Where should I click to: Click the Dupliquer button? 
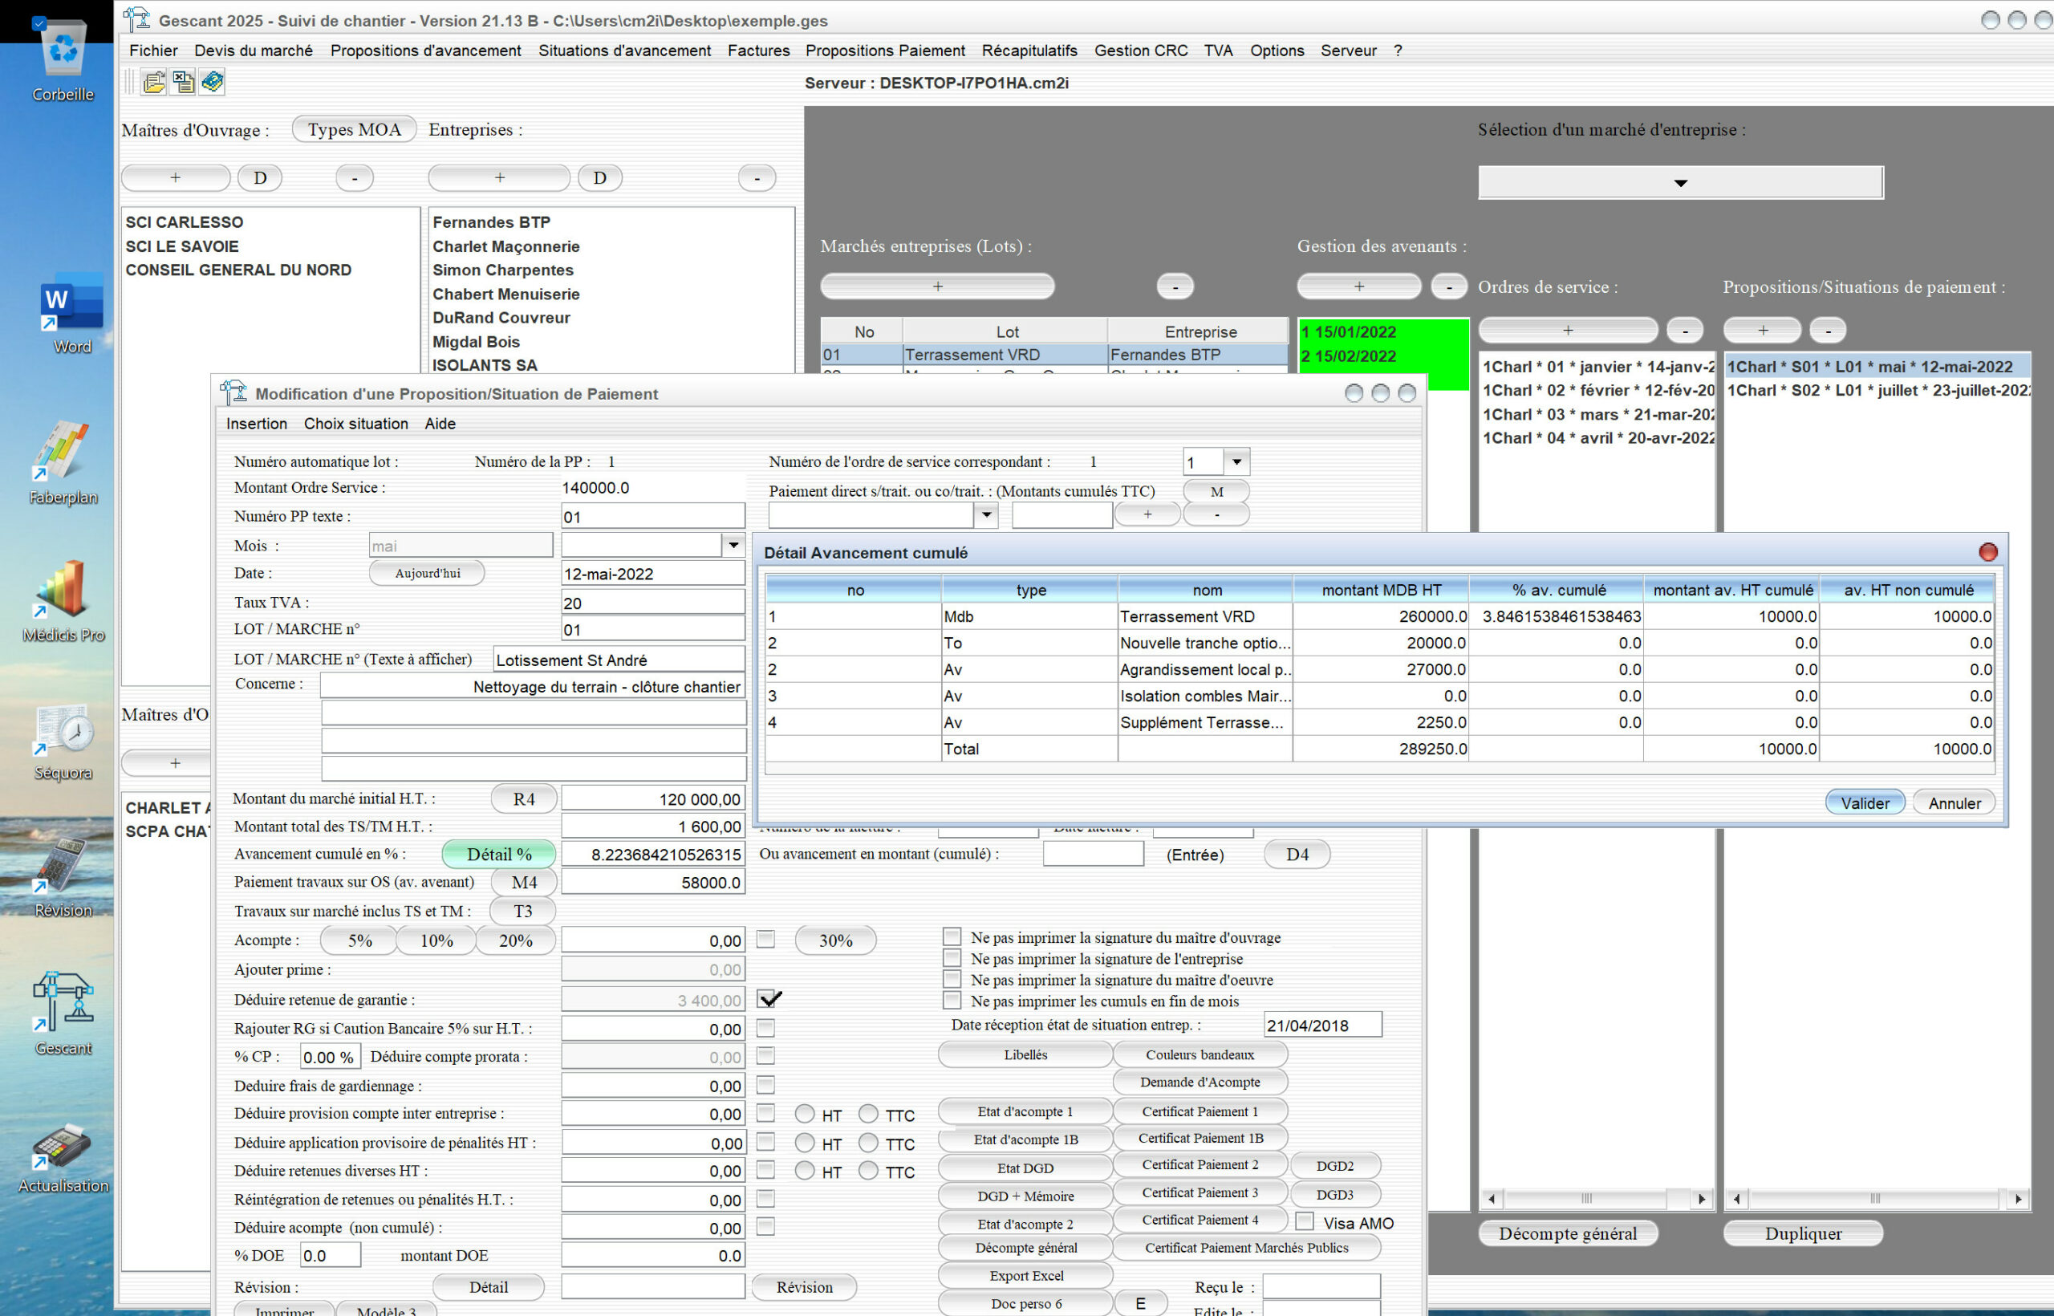click(x=1802, y=1233)
